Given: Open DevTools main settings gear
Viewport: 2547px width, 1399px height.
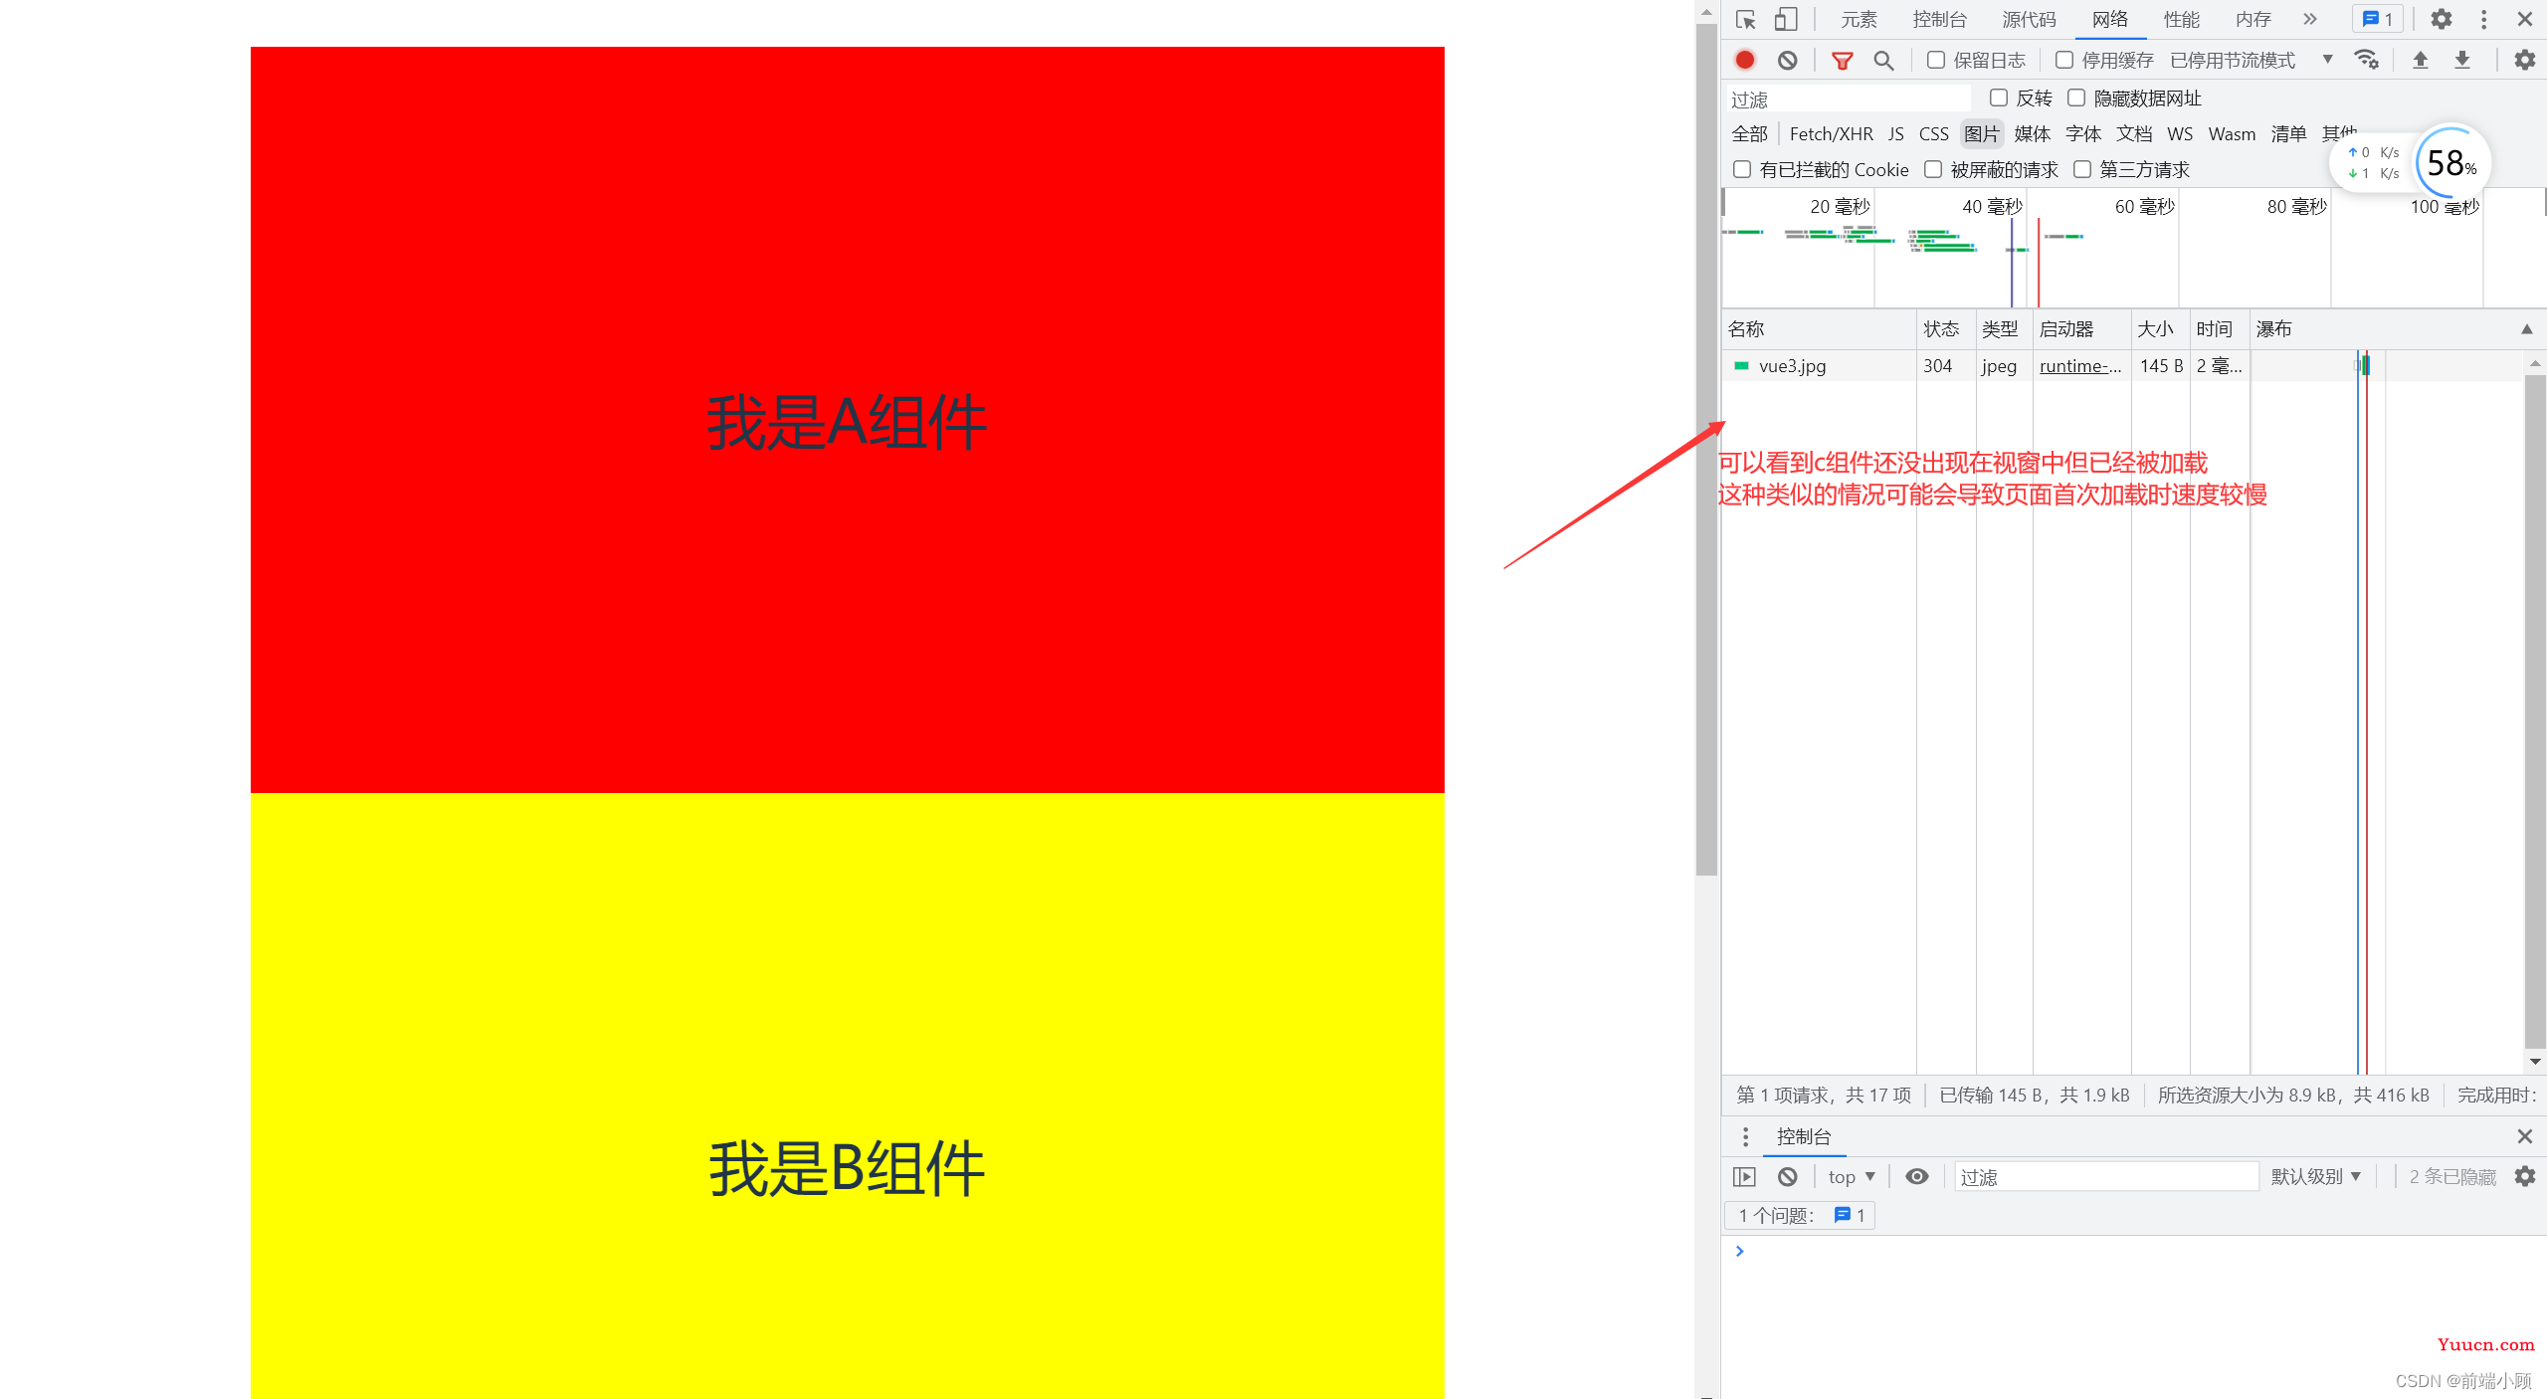Looking at the screenshot, I should point(2442,19).
